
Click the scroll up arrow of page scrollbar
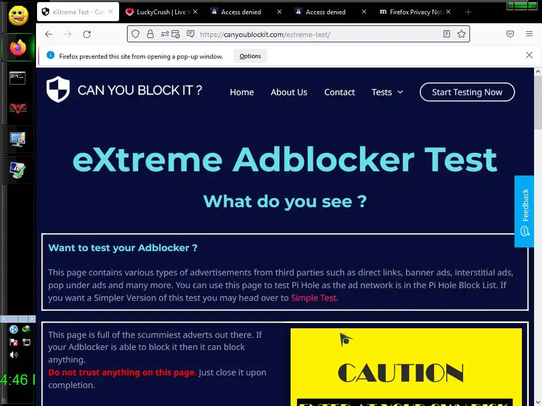tap(538, 71)
